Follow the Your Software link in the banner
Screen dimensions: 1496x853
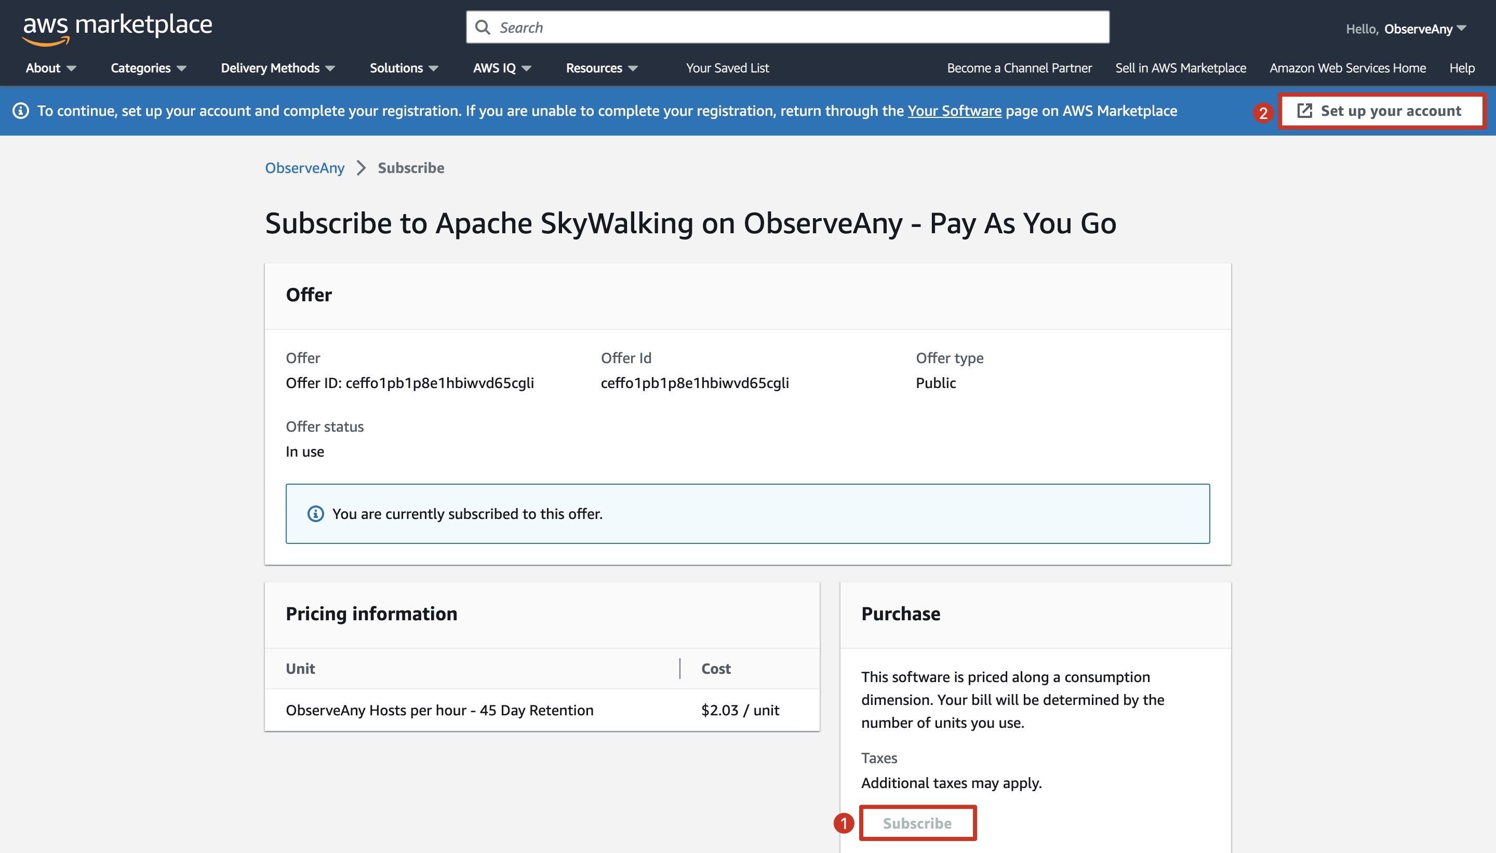tap(954, 111)
